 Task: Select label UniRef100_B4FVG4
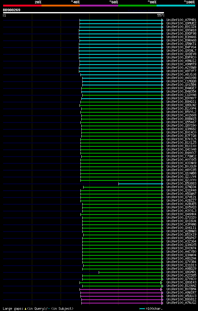tap(181, 47)
